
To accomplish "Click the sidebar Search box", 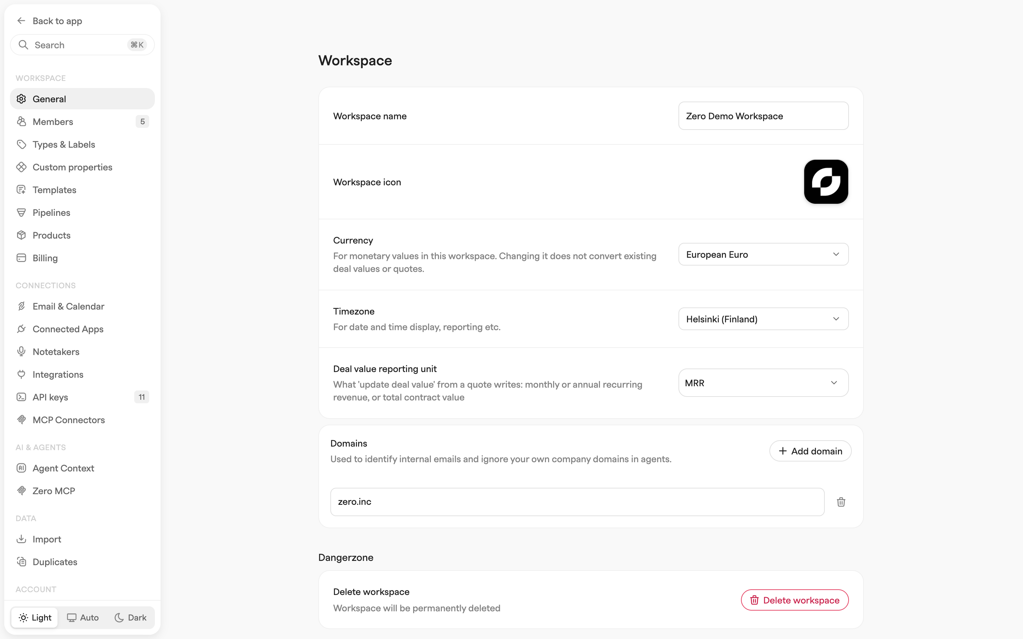I will coord(82,45).
